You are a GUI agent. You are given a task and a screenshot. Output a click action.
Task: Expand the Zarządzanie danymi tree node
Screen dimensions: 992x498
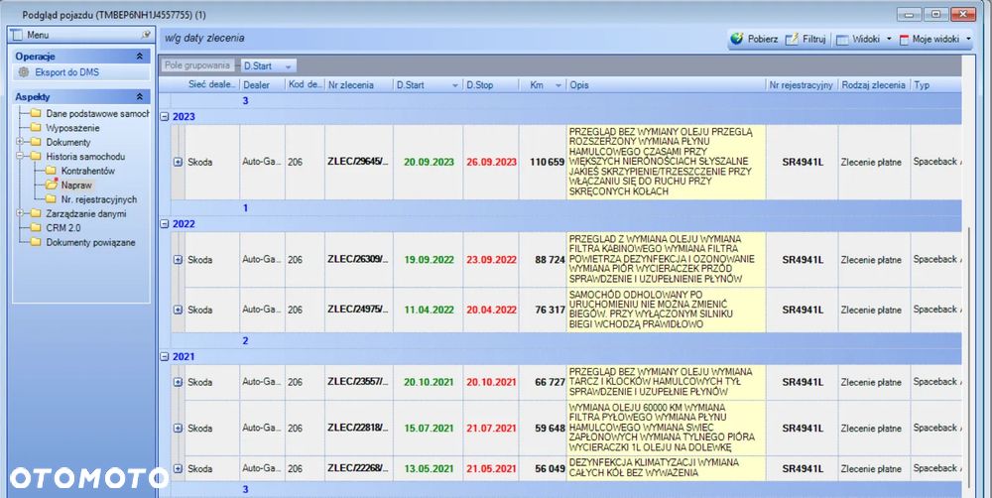pos(20,213)
